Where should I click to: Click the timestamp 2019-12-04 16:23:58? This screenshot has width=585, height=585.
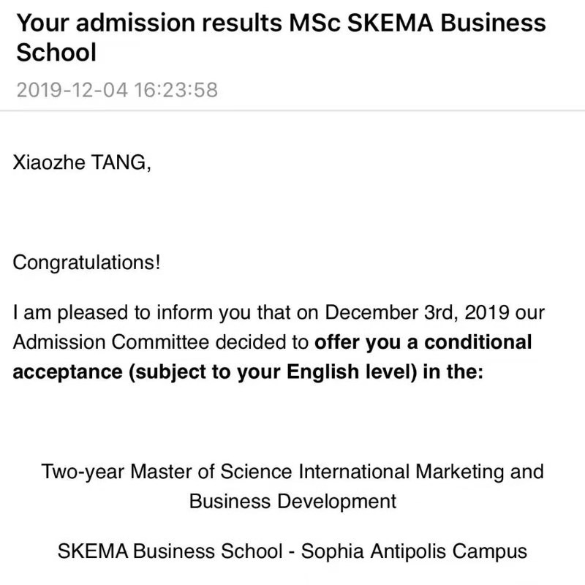117,90
